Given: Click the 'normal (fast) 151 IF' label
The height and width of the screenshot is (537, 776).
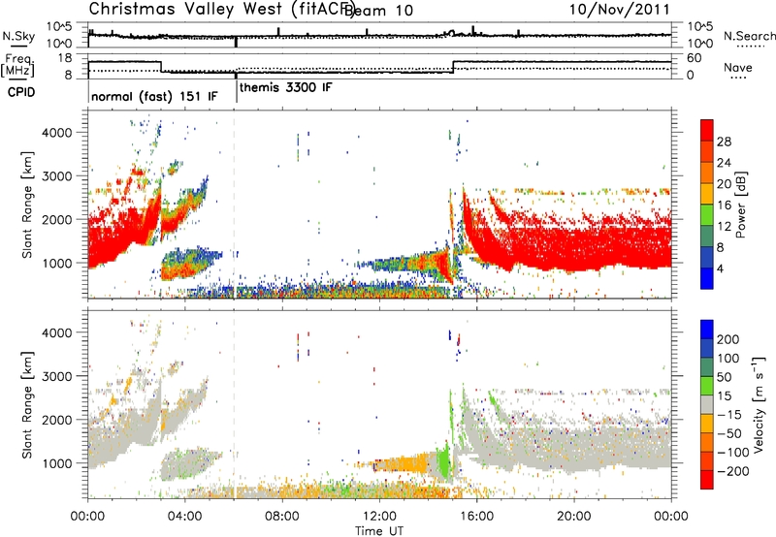Looking at the screenshot, I should coord(154,96).
